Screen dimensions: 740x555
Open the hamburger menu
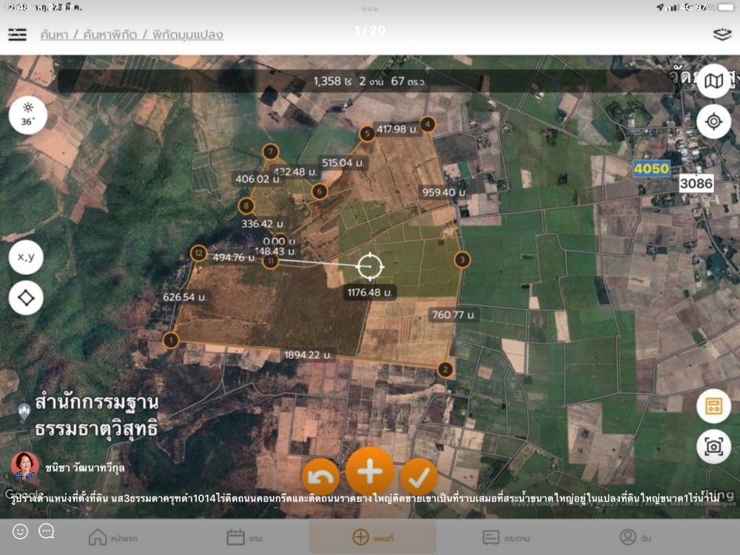tap(17, 35)
